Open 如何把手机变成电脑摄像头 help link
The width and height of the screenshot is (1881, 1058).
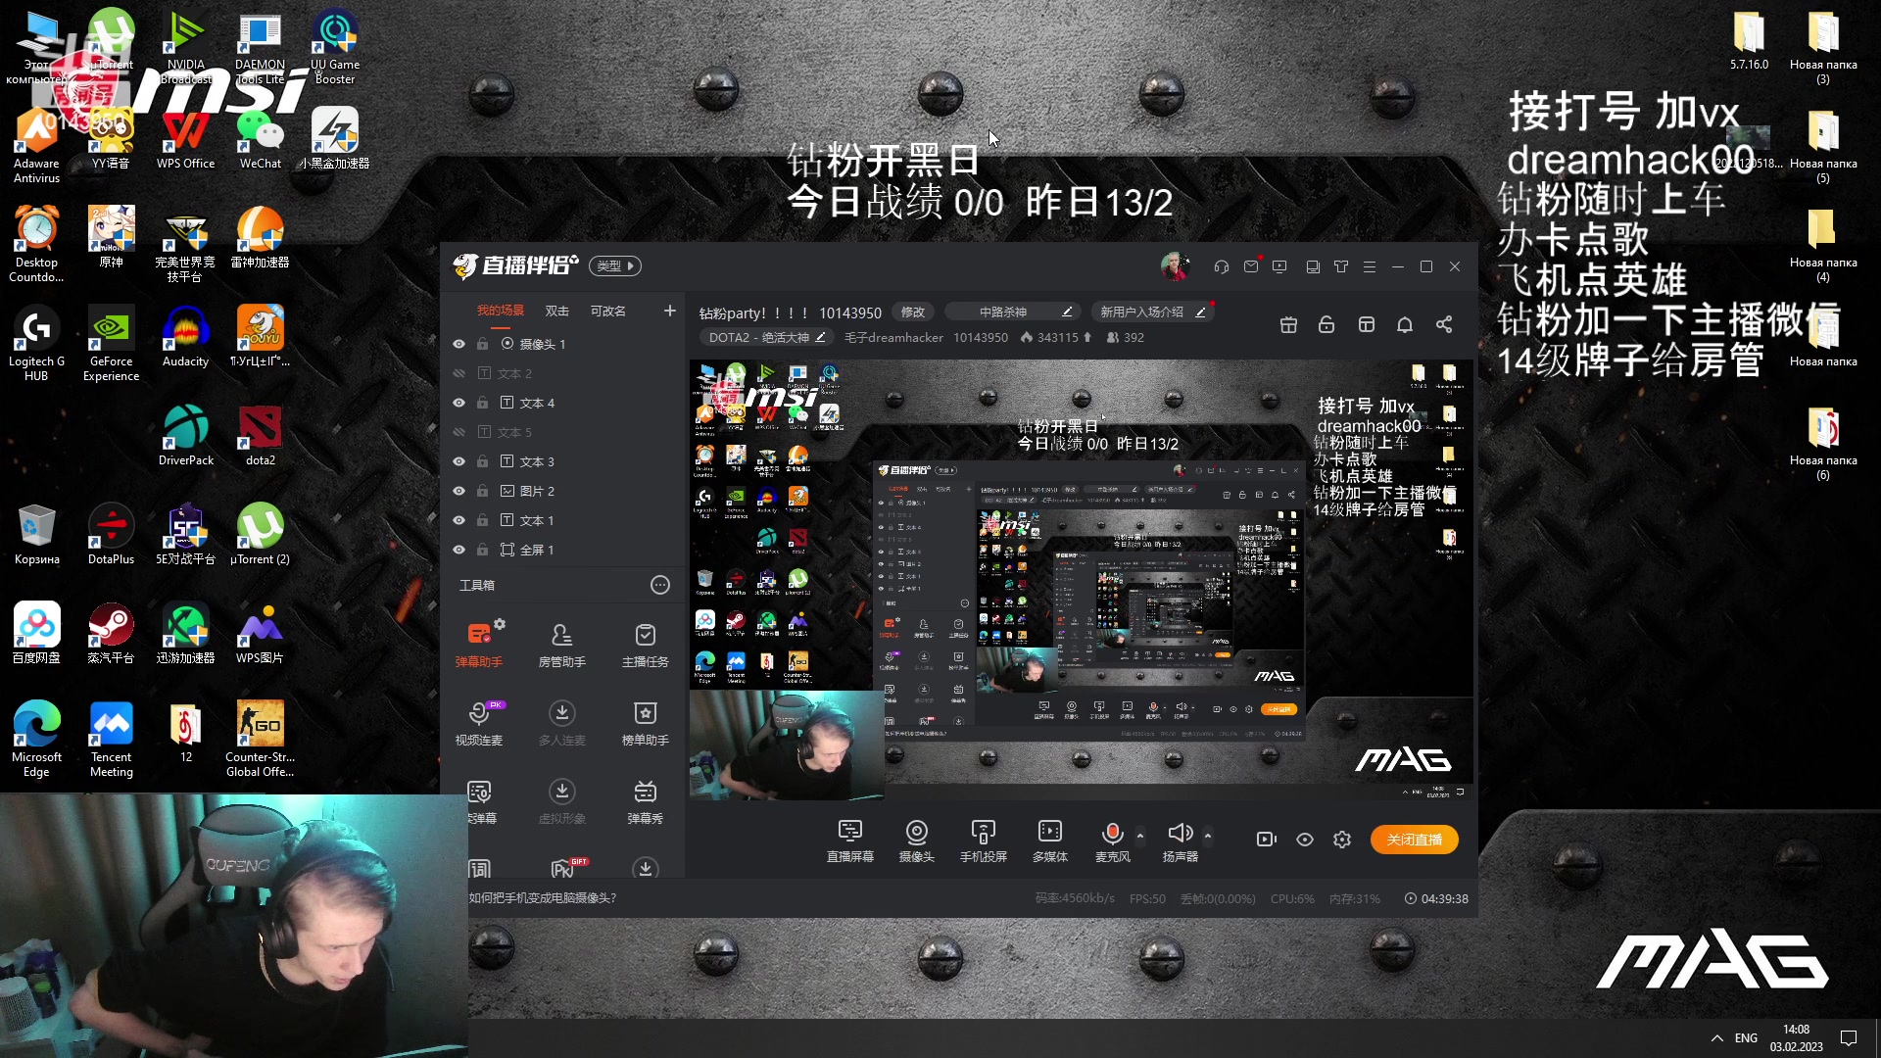(x=543, y=898)
